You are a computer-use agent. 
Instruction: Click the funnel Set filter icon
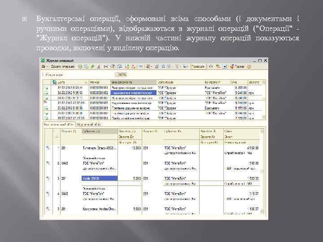tap(157, 66)
